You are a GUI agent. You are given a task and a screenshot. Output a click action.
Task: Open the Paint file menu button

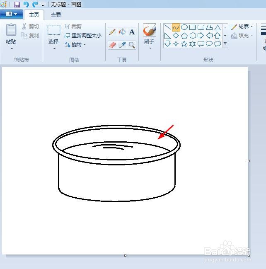(12, 14)
